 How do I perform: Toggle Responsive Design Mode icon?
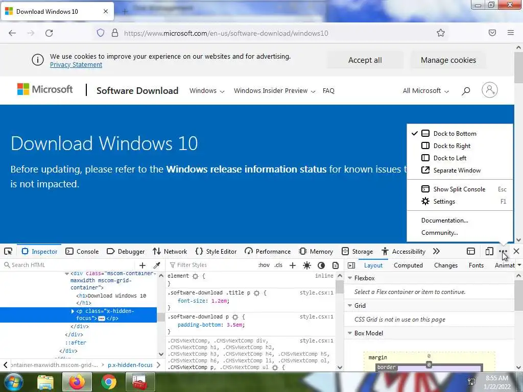(x=489, y=251)
